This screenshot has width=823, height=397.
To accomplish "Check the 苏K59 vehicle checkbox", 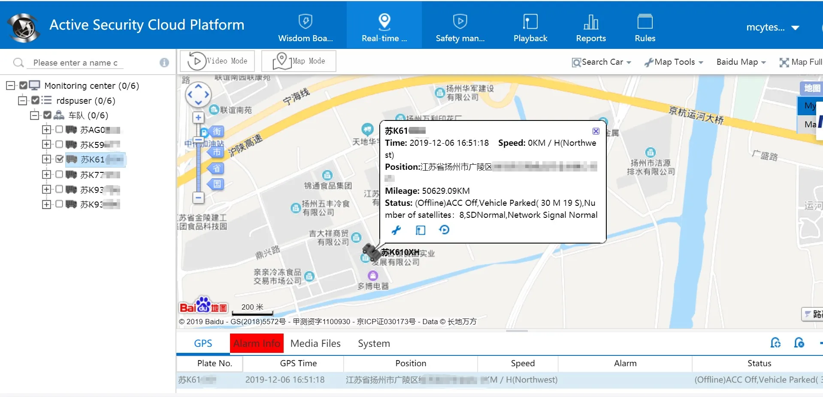I will coord(59,144).
